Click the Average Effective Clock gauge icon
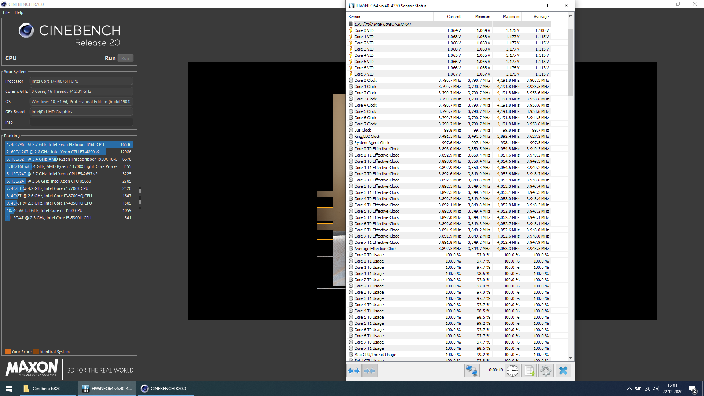Image resolution: width=704 pixels, height=396 pixels. tap(351, 249)
